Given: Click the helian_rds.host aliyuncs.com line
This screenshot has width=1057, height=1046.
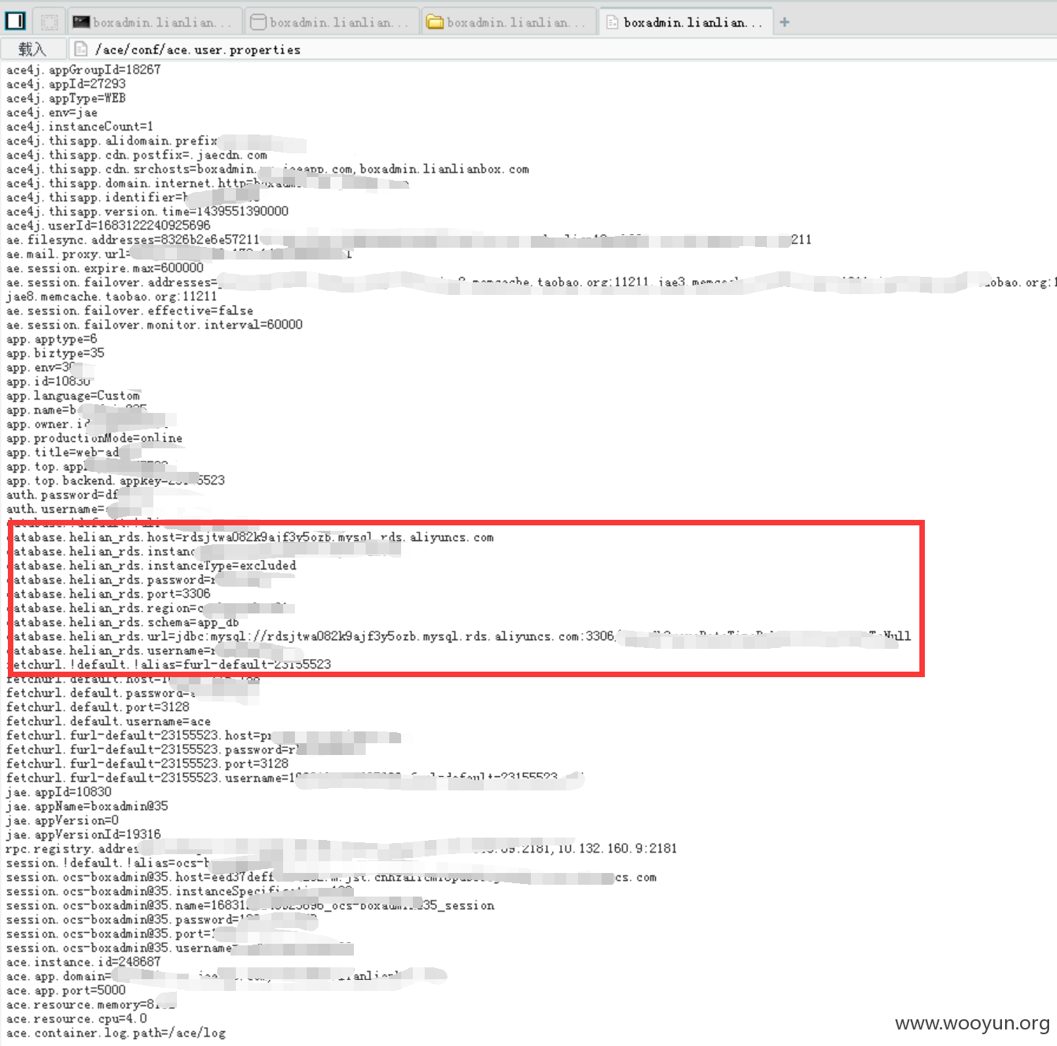Looking at the screenshot, I should tap(251, 537).
